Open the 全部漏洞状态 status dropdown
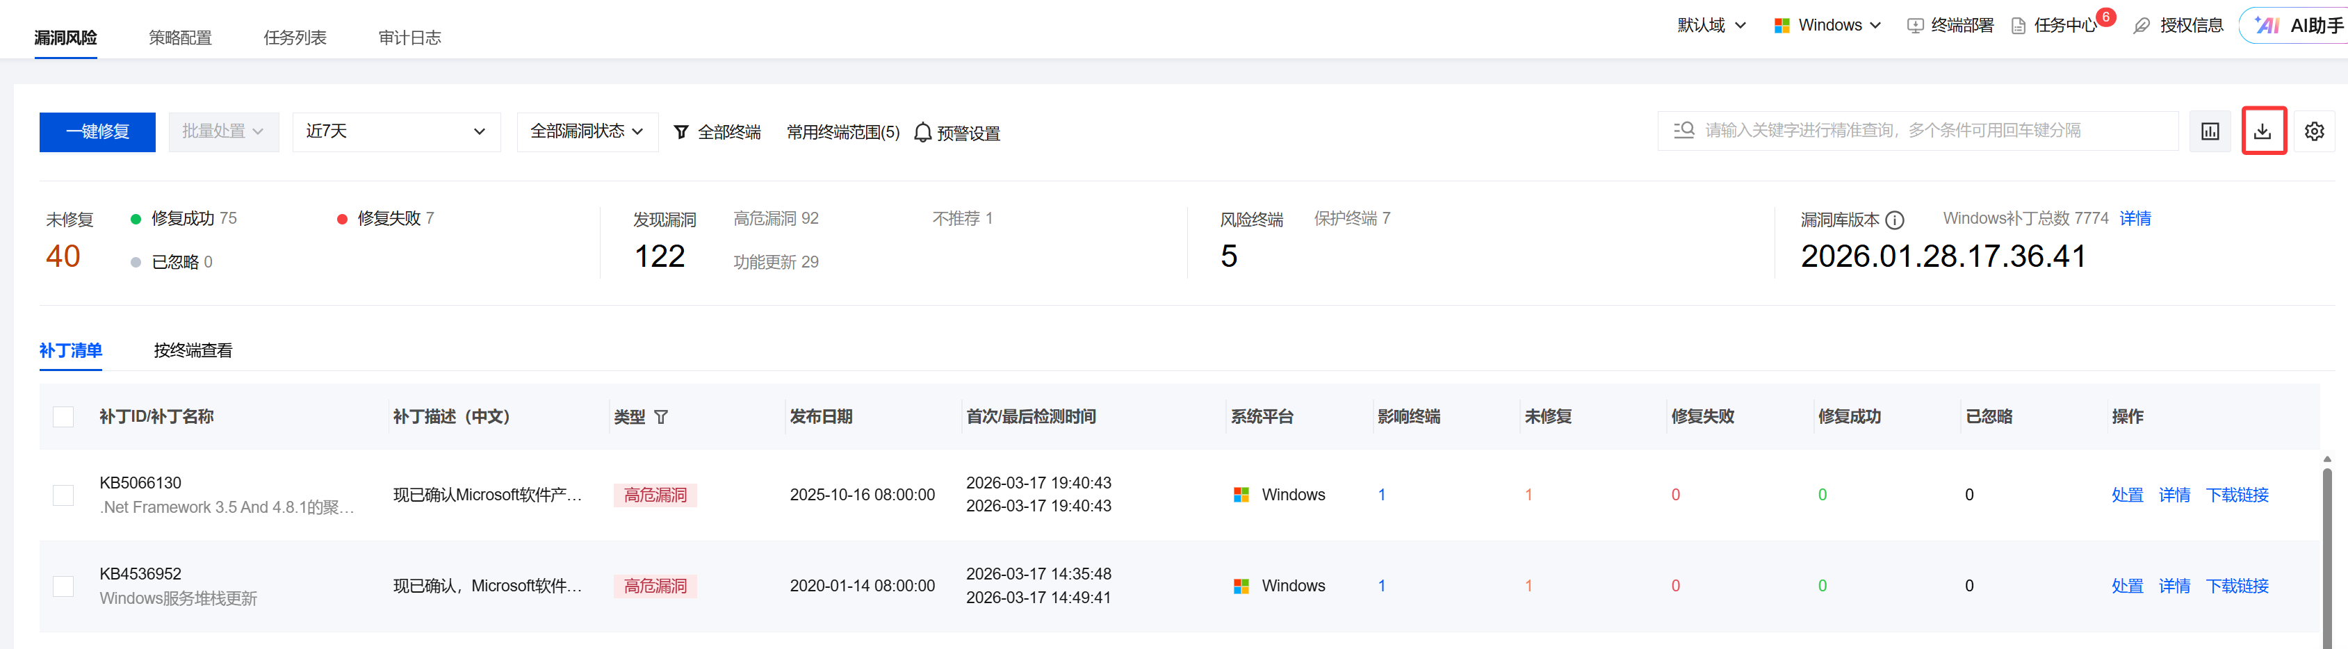 587,131
